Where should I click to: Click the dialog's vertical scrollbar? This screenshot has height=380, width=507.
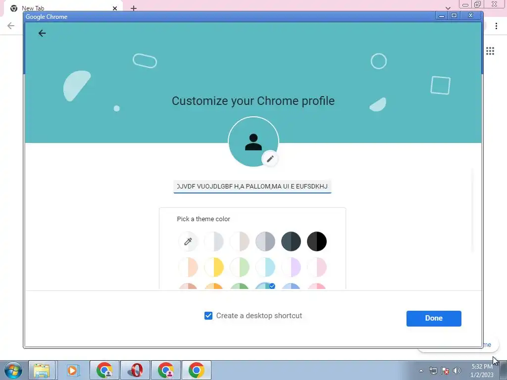point(472,210)
